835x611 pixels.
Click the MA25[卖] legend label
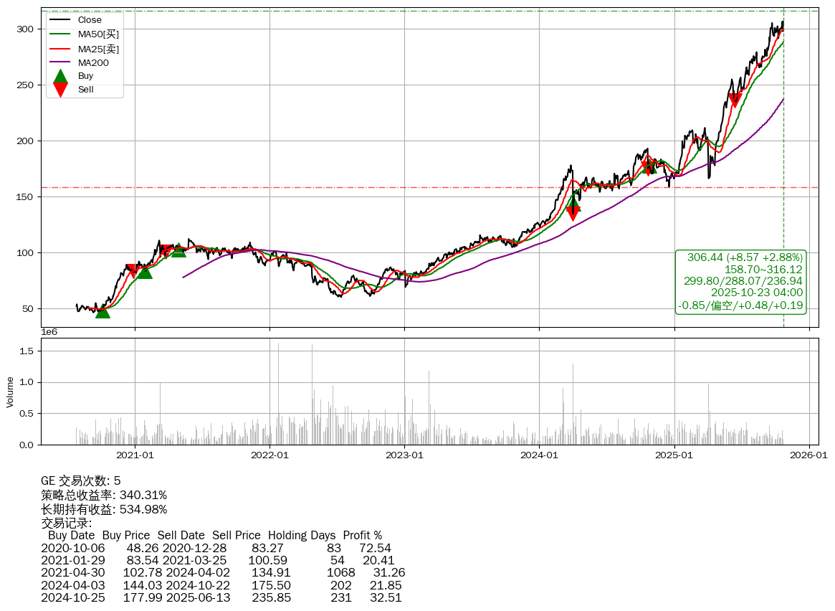pyautogui.click(x=98, y=49)
